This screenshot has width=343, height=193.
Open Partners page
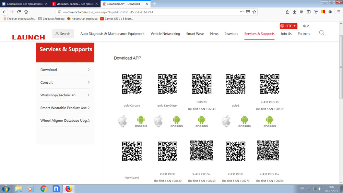[304, 34]
